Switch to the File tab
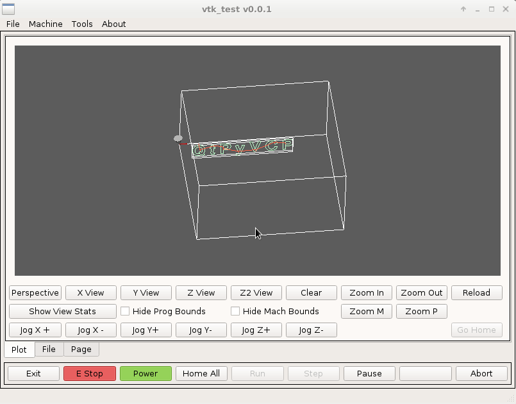Image resolution: width=516 pixels, height=404 pixels. (49, 349)
